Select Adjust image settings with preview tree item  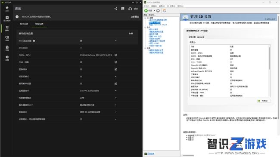[x=158, y=20]
